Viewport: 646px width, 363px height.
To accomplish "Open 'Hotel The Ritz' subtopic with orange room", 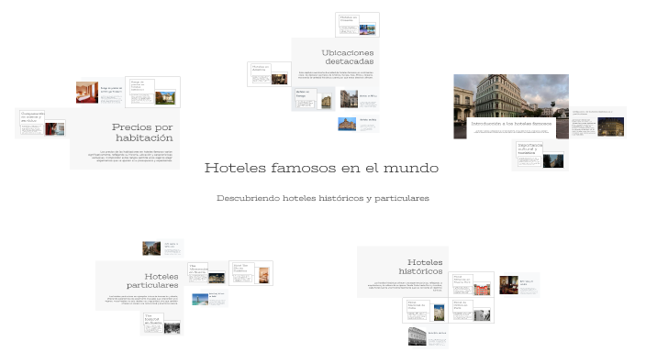I will click(251, 273).
